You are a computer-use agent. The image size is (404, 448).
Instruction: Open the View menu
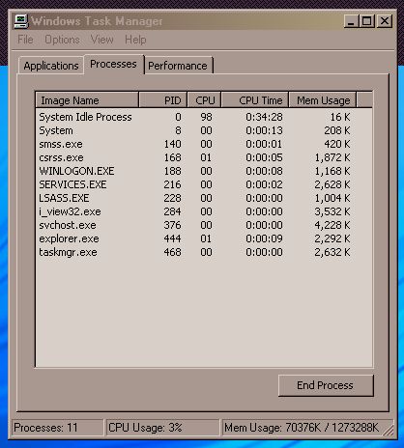point(102,40)
